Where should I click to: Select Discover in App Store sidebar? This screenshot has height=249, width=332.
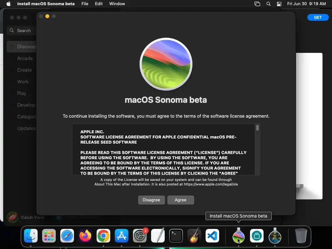tap(21, 47)
